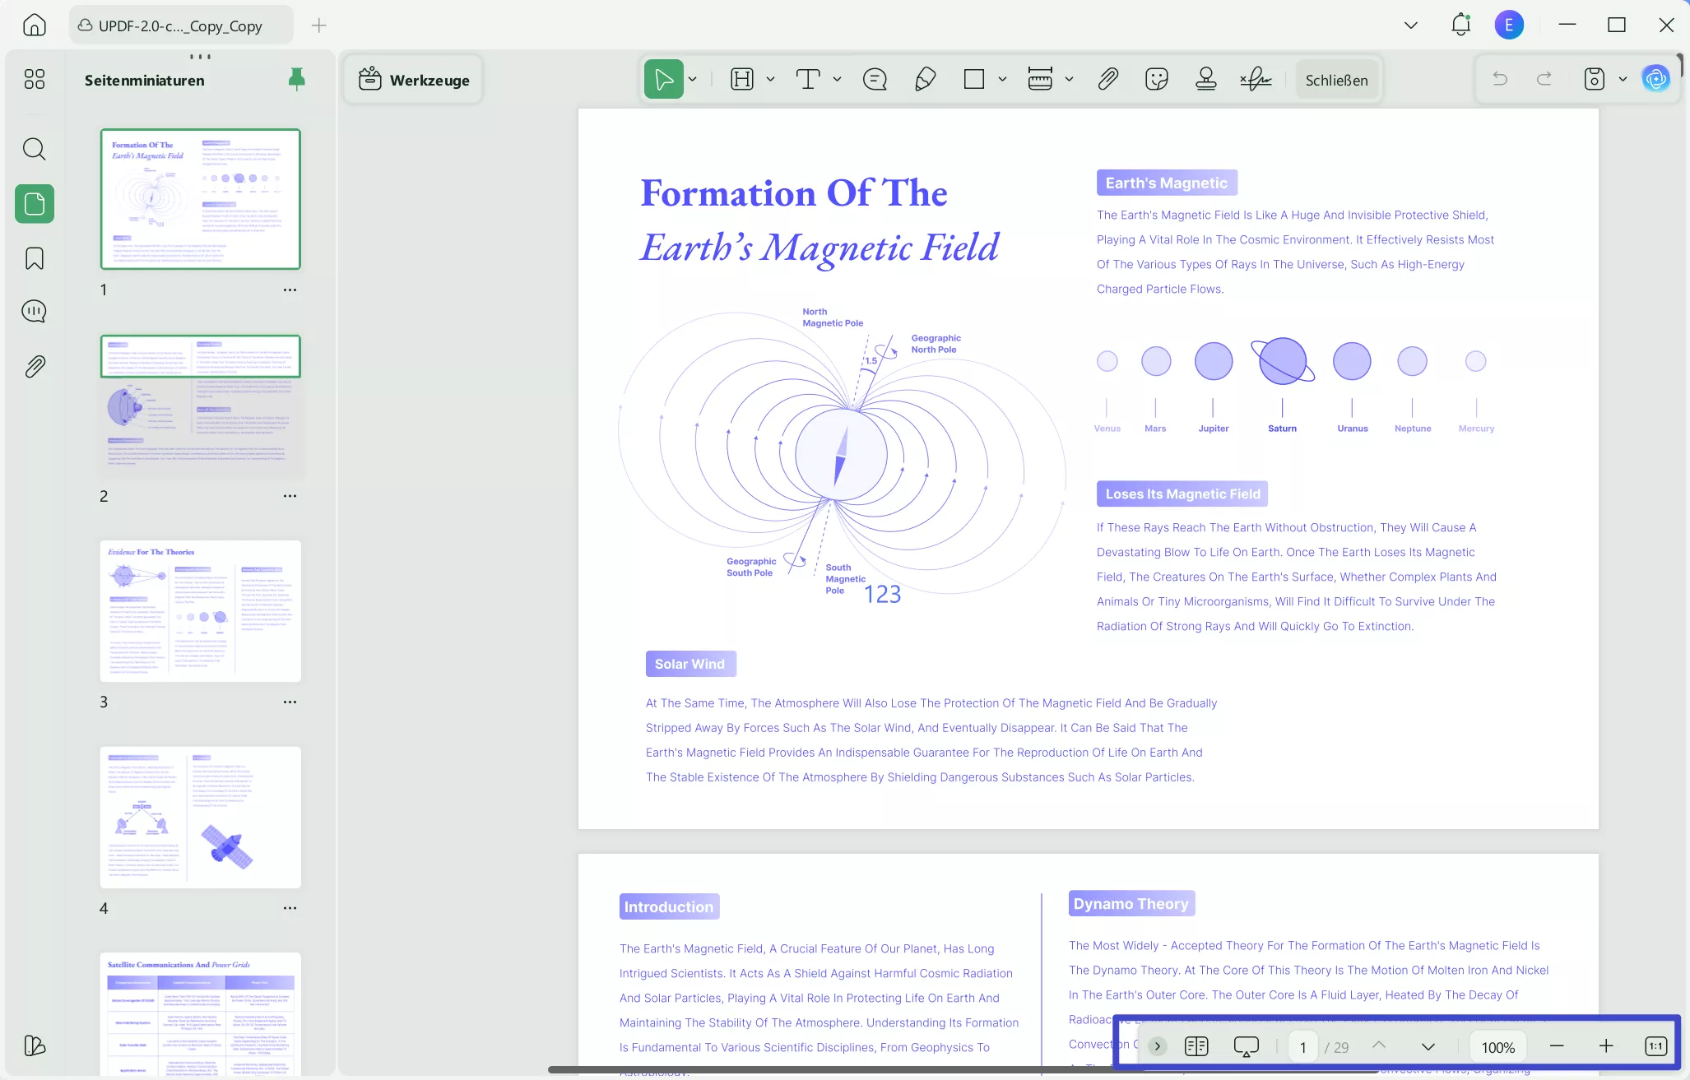Select the pencil drawing tool

coord(925,79)
